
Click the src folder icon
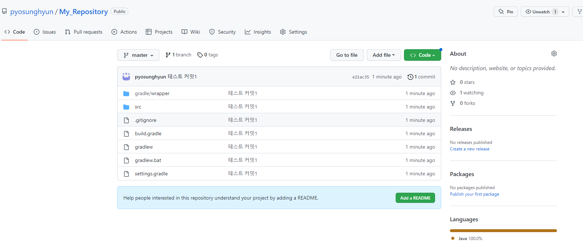tap(126, 107)
